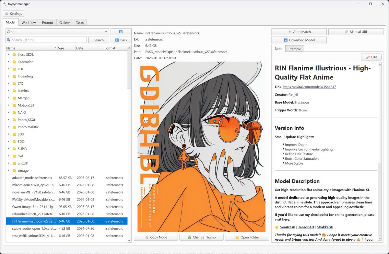Go Back in the folder list
Image resolution: width=389 pixels, height=254 pixels.
pyautogui.click(x=121, y=40)
